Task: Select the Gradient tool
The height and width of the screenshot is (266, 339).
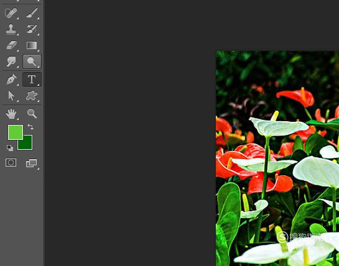Action: pos(32,45)
